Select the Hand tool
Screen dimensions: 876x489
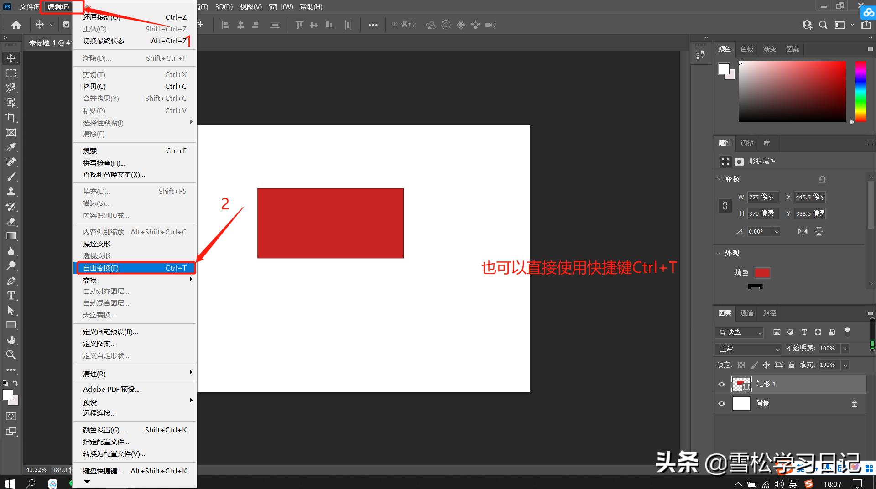pyautogui.click(x=11, y=340)
